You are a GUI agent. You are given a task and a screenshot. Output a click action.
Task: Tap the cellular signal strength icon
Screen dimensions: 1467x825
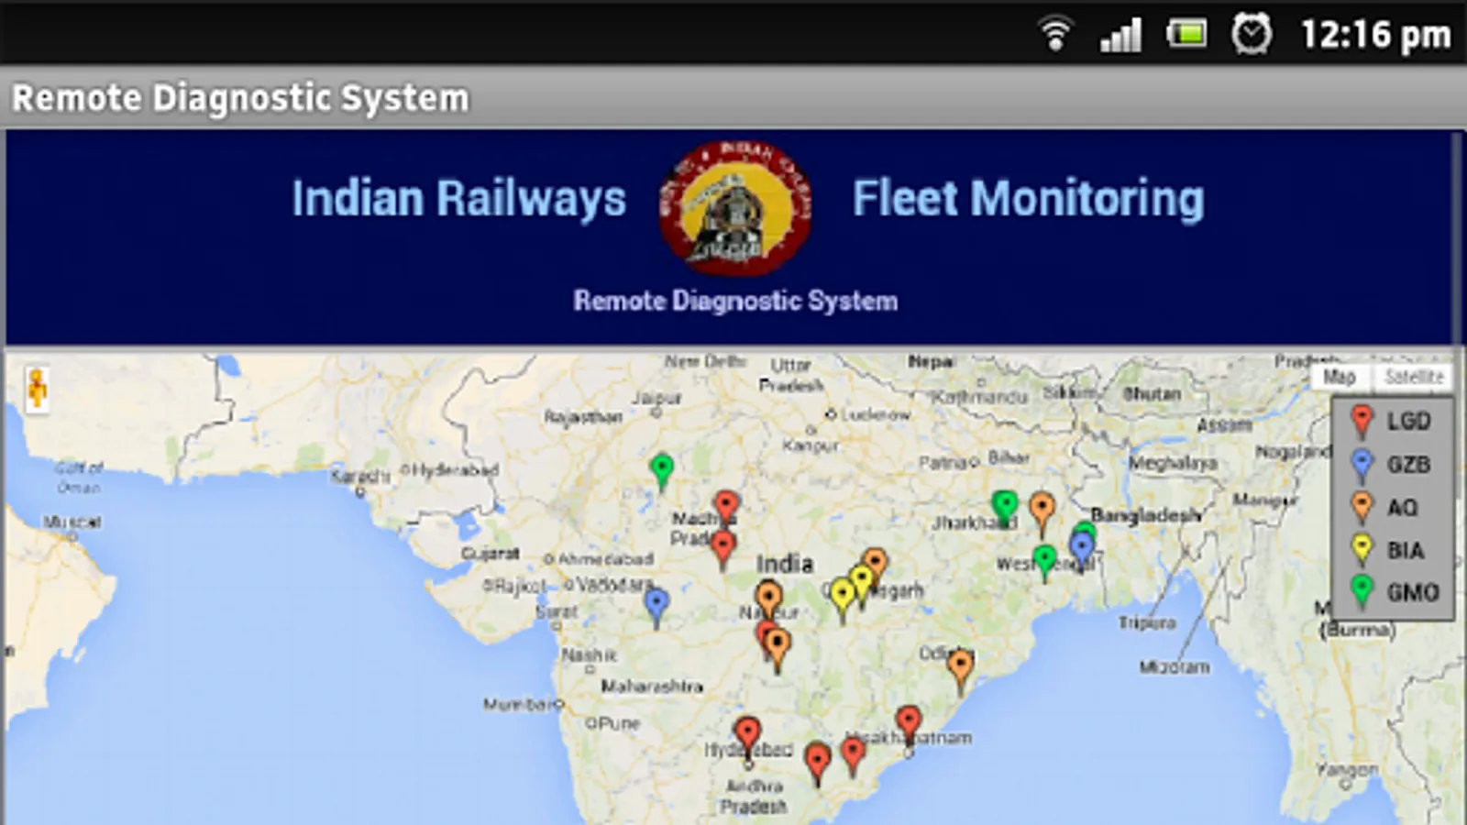tap(1120, 35)
